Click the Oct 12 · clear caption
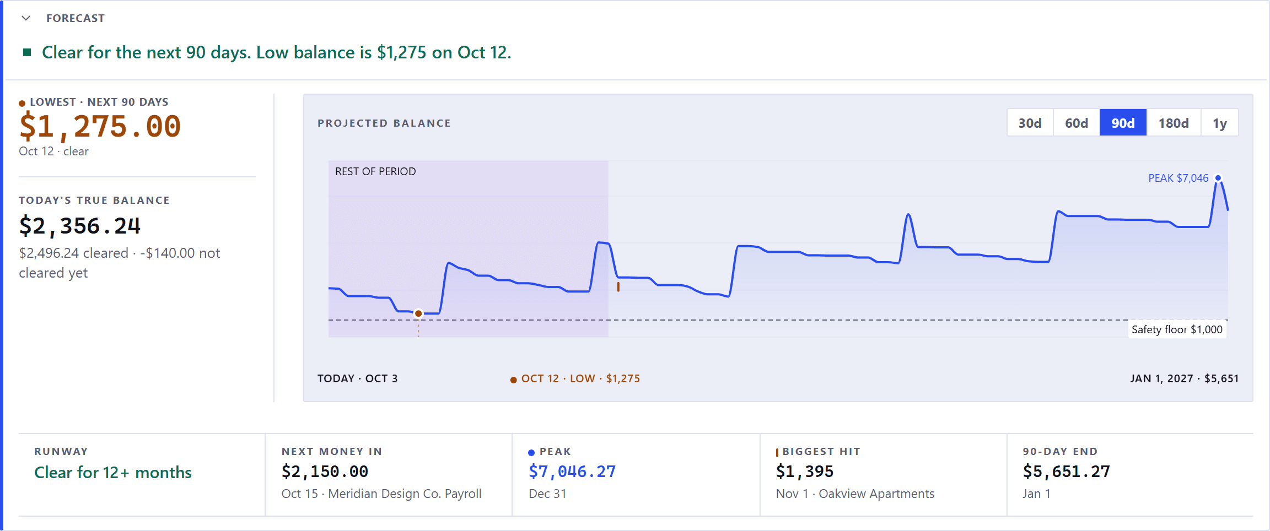This screenshot has width=1270, height=531. 53,151
